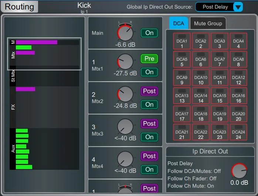Assign channel to DCA19
The image size is (258, 196).
click(220, 114)
